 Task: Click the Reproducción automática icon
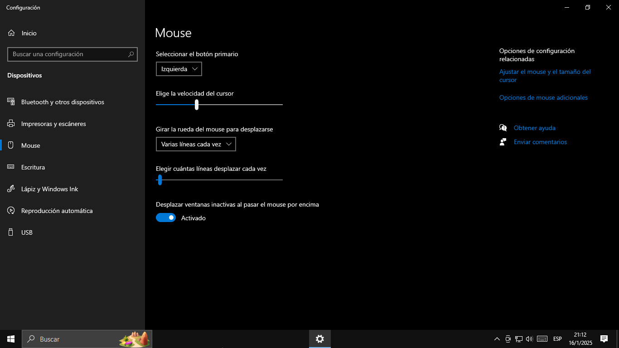(x=11, y=211)
